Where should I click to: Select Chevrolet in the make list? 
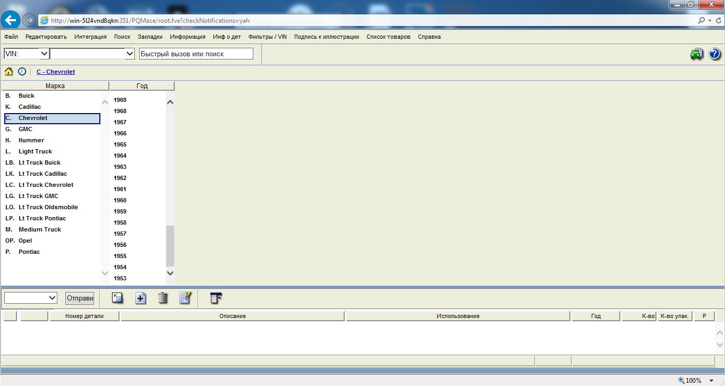click(52, 118)
